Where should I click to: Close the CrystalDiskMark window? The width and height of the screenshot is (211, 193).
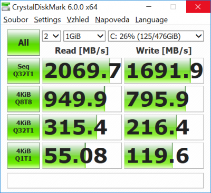(198, 7)
